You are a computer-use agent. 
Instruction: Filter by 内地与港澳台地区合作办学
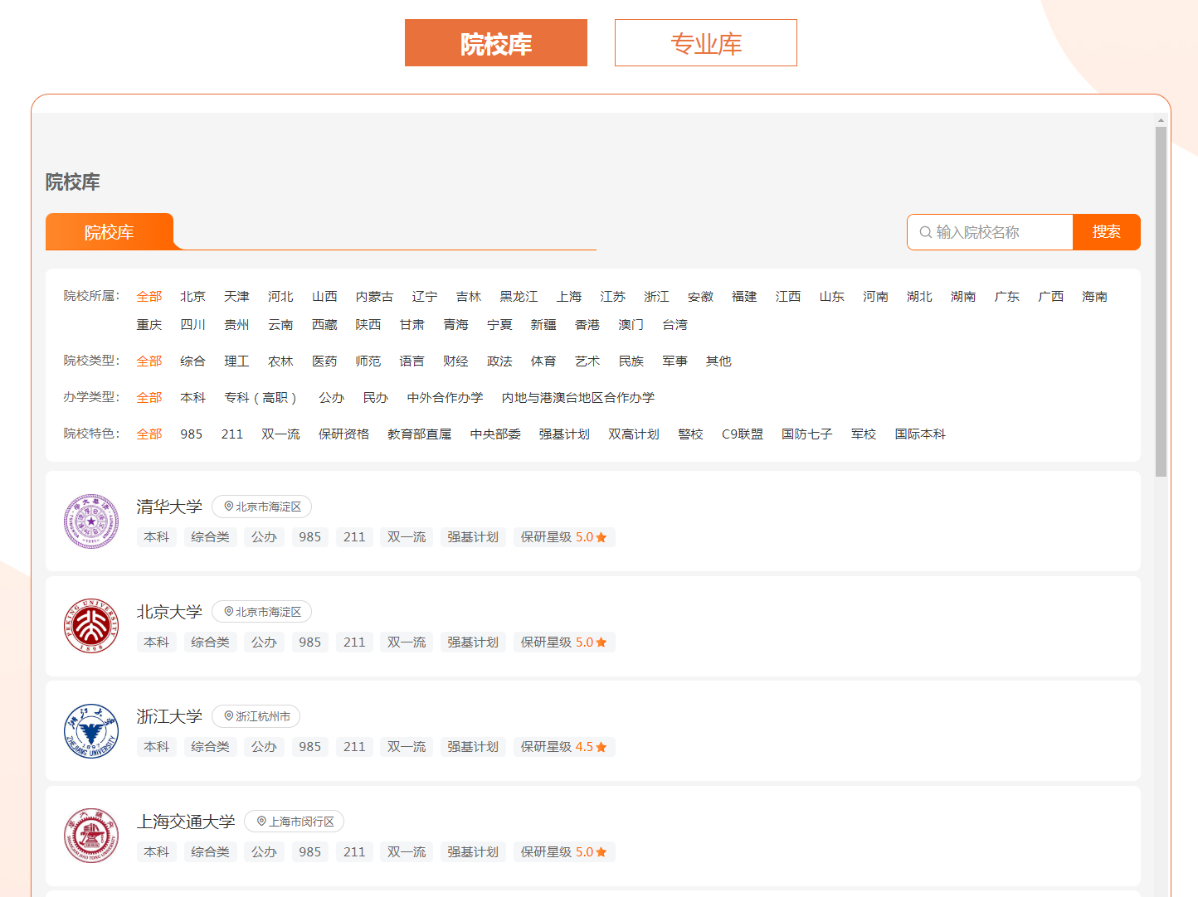pos(578,398)
